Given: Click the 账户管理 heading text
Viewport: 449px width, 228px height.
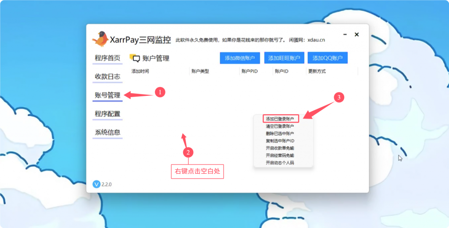Looking at the screenshot, I should coord(156,58).
